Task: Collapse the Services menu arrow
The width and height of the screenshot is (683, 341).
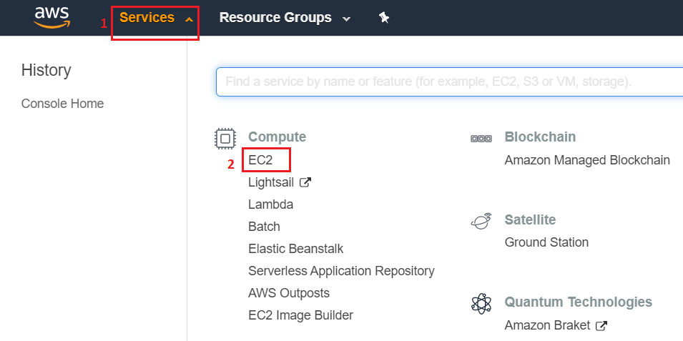Action: pyautogui.click(x=189, y=19)
